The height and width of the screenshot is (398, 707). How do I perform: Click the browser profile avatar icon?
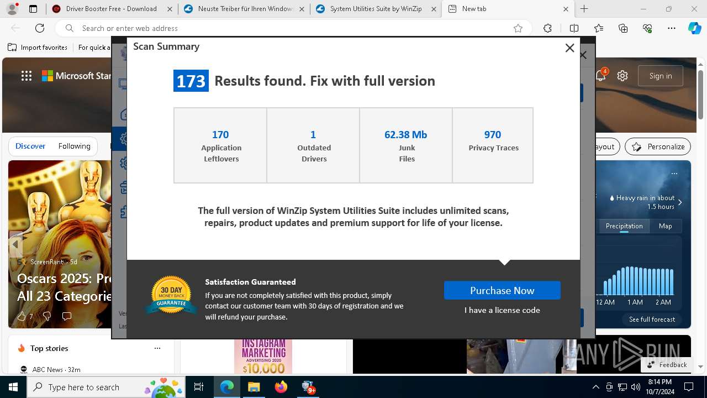coord(13,9)
